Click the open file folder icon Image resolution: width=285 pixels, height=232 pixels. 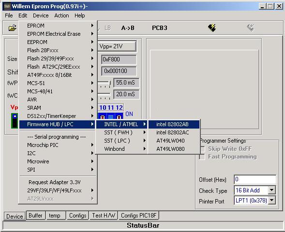pos(12,28)
